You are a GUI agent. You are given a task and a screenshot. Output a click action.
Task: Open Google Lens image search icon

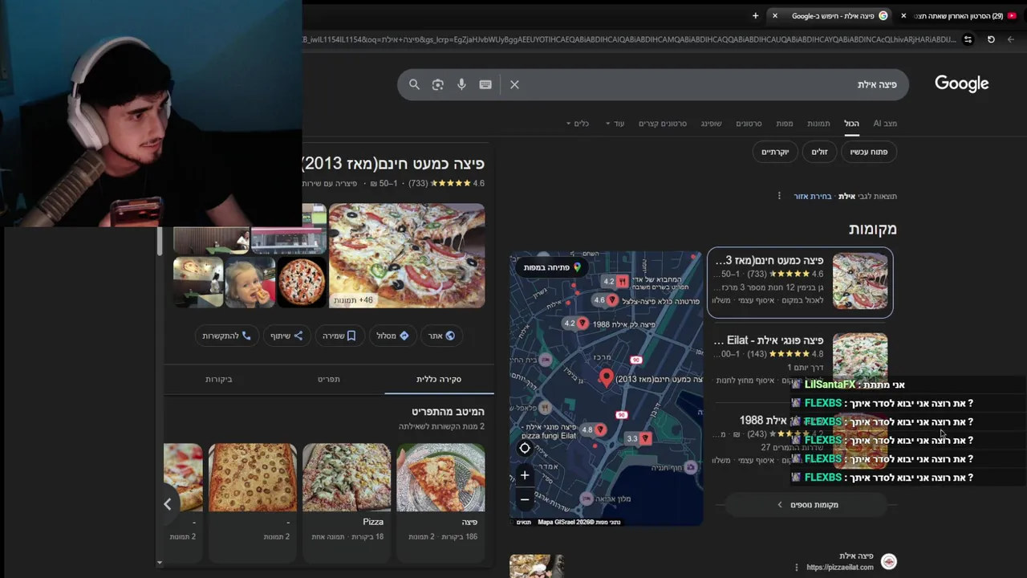437,84
